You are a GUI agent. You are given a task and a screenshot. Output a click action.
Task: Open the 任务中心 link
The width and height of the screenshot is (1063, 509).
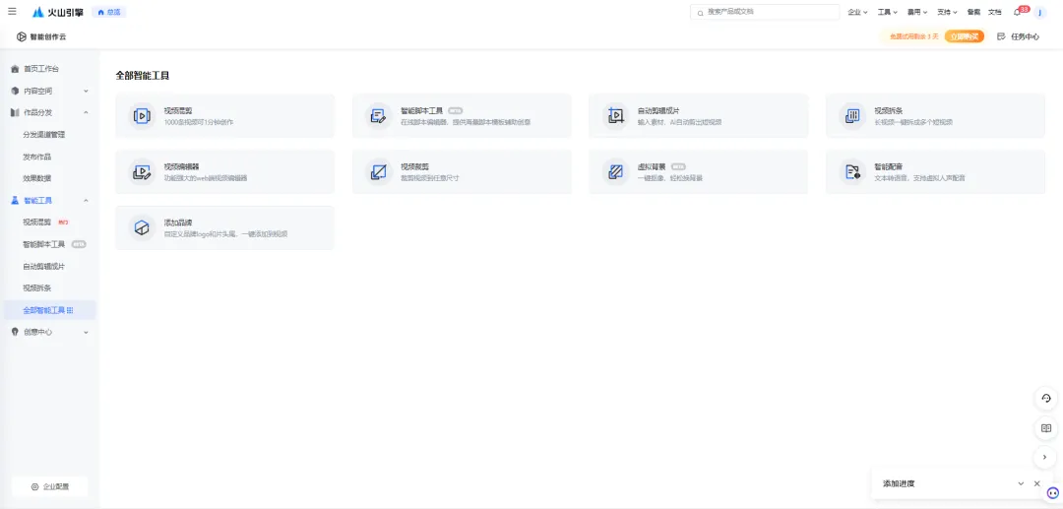coord(1025,36)
